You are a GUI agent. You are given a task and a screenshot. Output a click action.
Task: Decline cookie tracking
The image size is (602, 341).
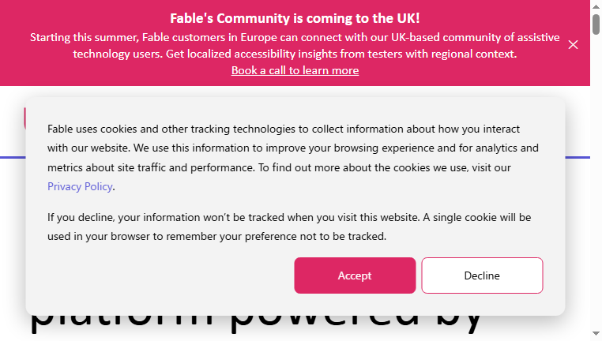tap(482, 275)
